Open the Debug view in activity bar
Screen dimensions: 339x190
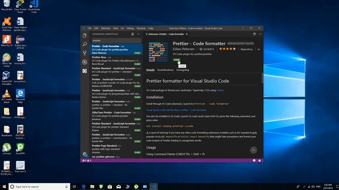click(85, 62)
